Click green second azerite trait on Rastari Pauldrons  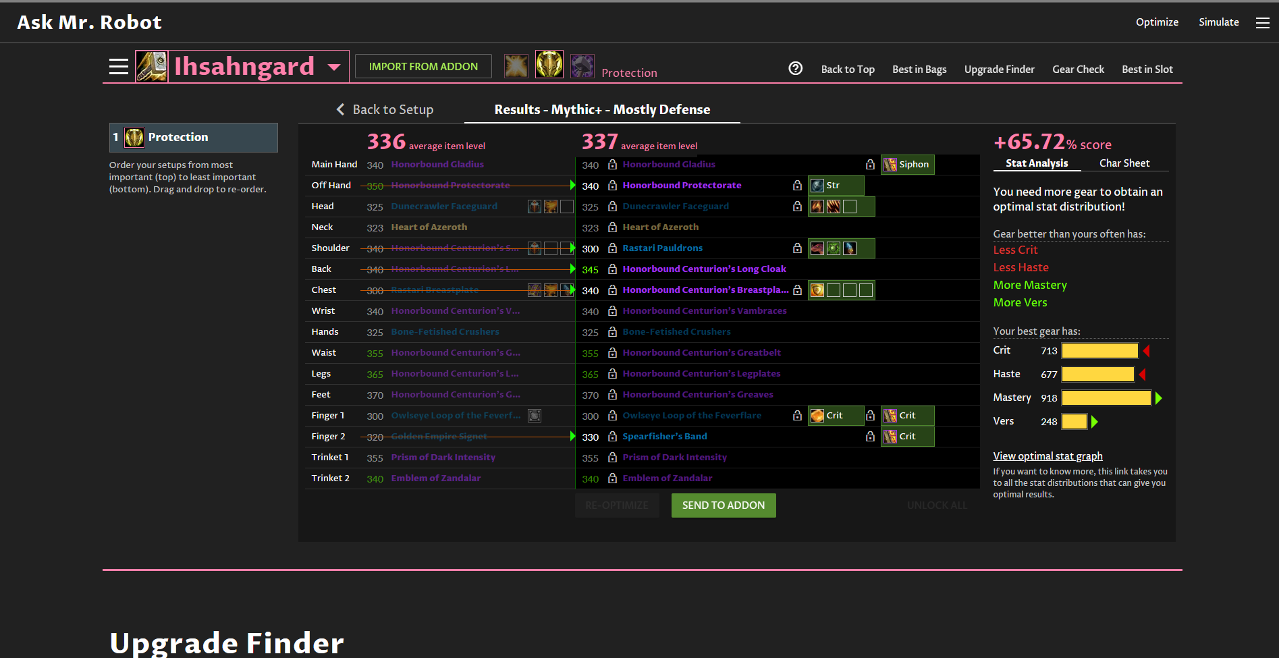tap(834, 248)
